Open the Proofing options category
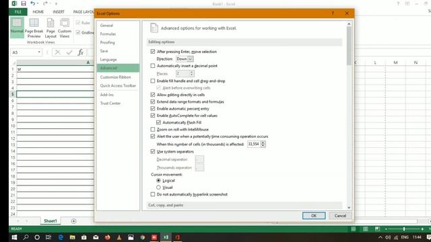 coord(108,42)
